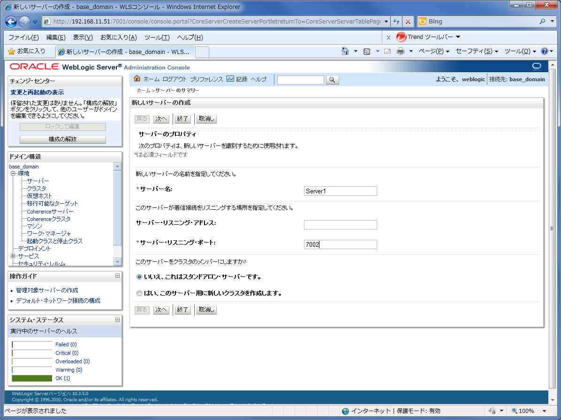Image resolution: width=561 pixels, height=420 pixels.
Task: Open the プリファレンス link
Action: tap(206, 79)
